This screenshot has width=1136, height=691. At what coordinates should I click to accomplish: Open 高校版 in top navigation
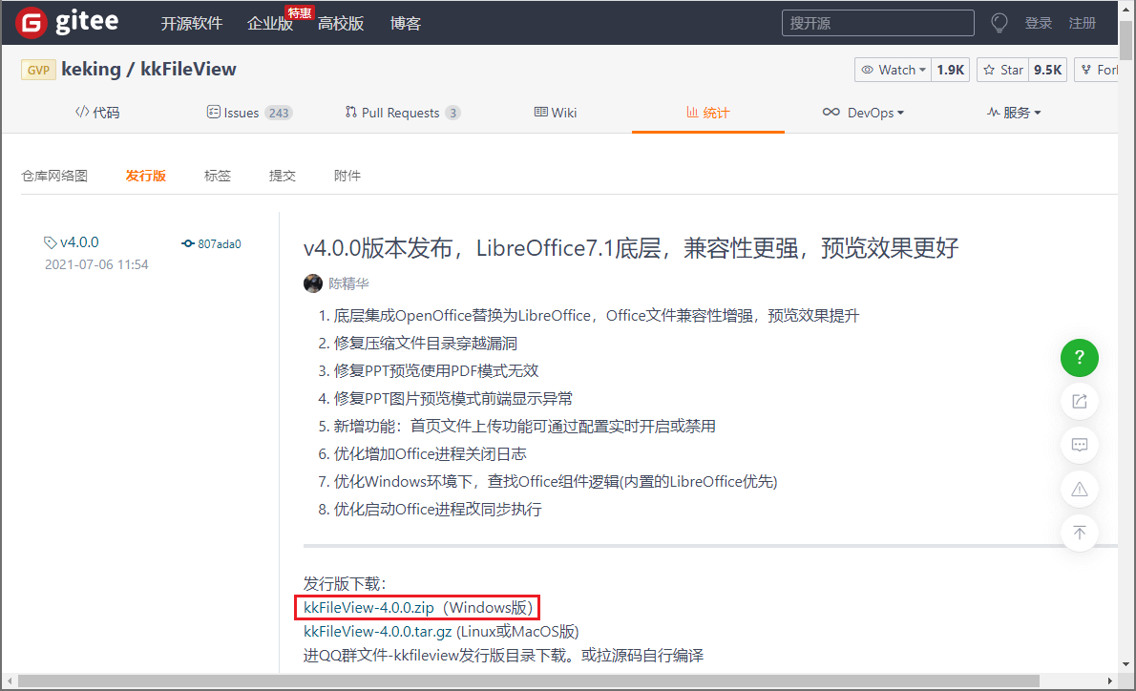tap(341, 23)
